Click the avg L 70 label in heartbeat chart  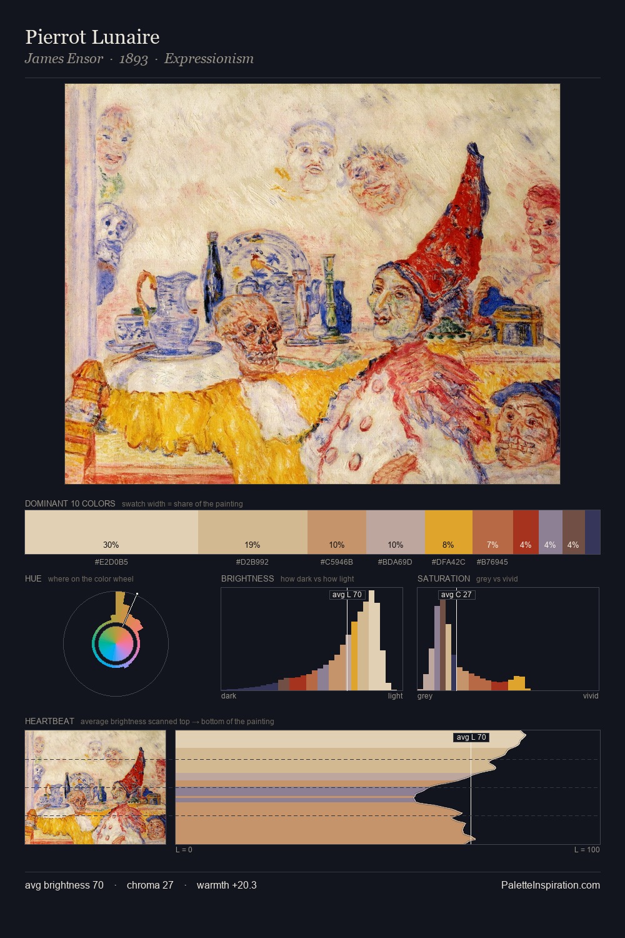pyautogui.click(x=471, y=737)
